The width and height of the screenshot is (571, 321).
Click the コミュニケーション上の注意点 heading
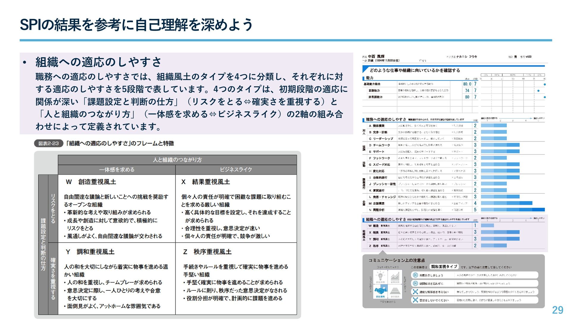click(397, 260)
